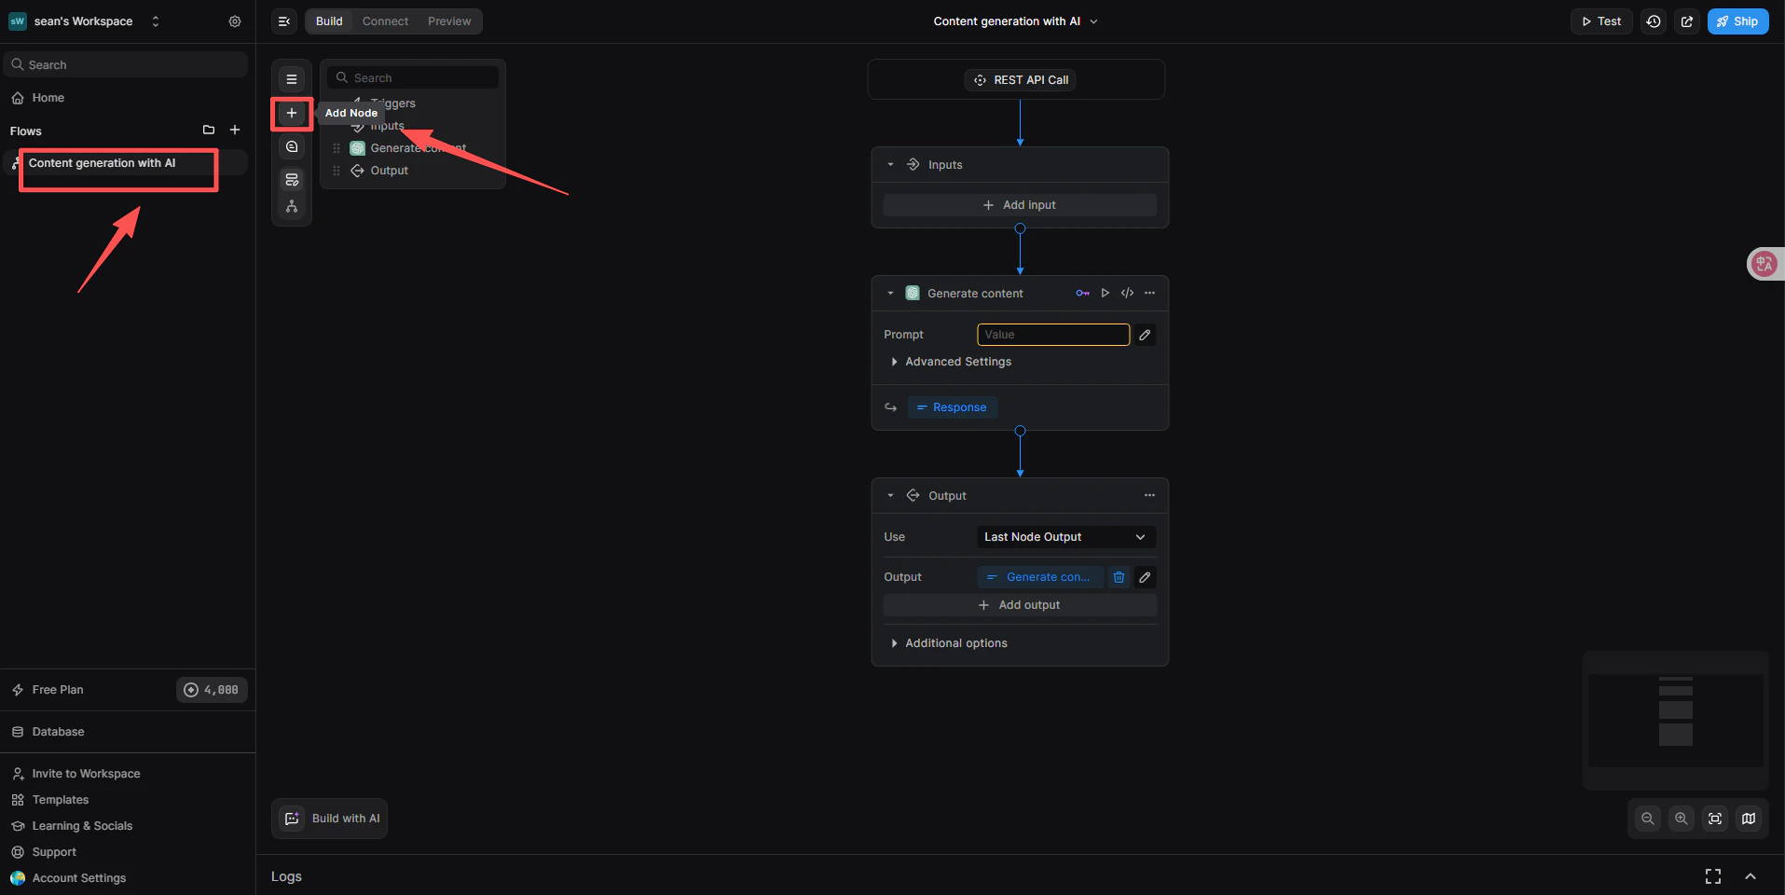Collapse the Generate content node
The width and height of the screenshot is (1785, 895).
point(891,293)
